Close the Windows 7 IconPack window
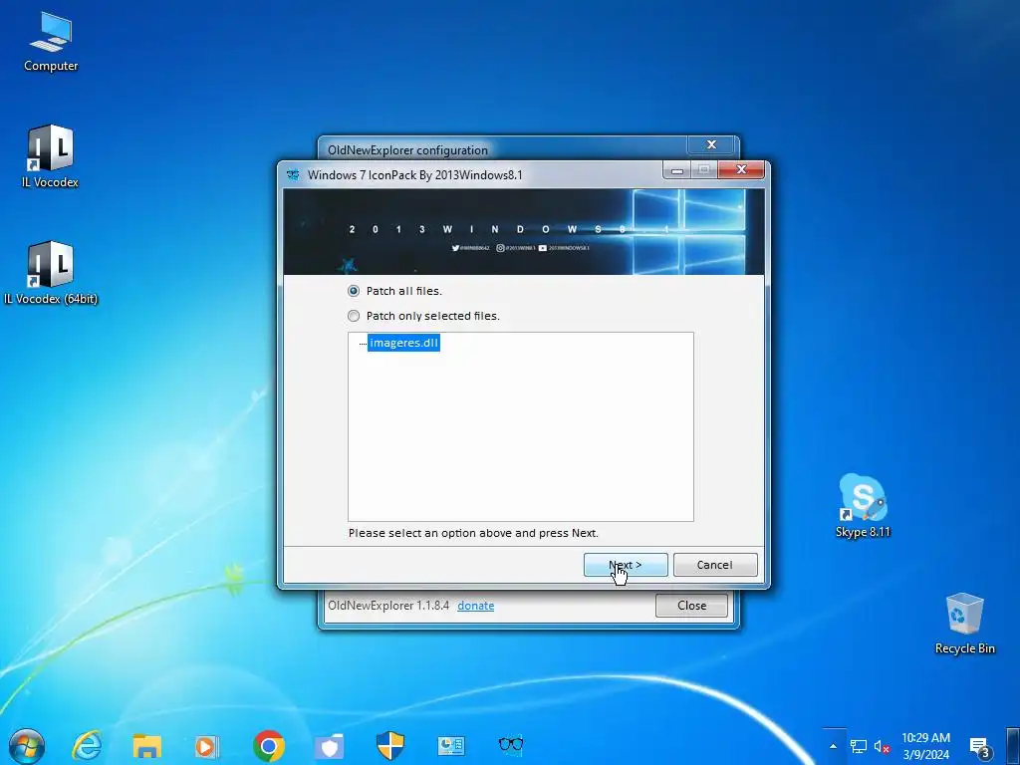Screen dimensions: 1020x765 point(741,169)
